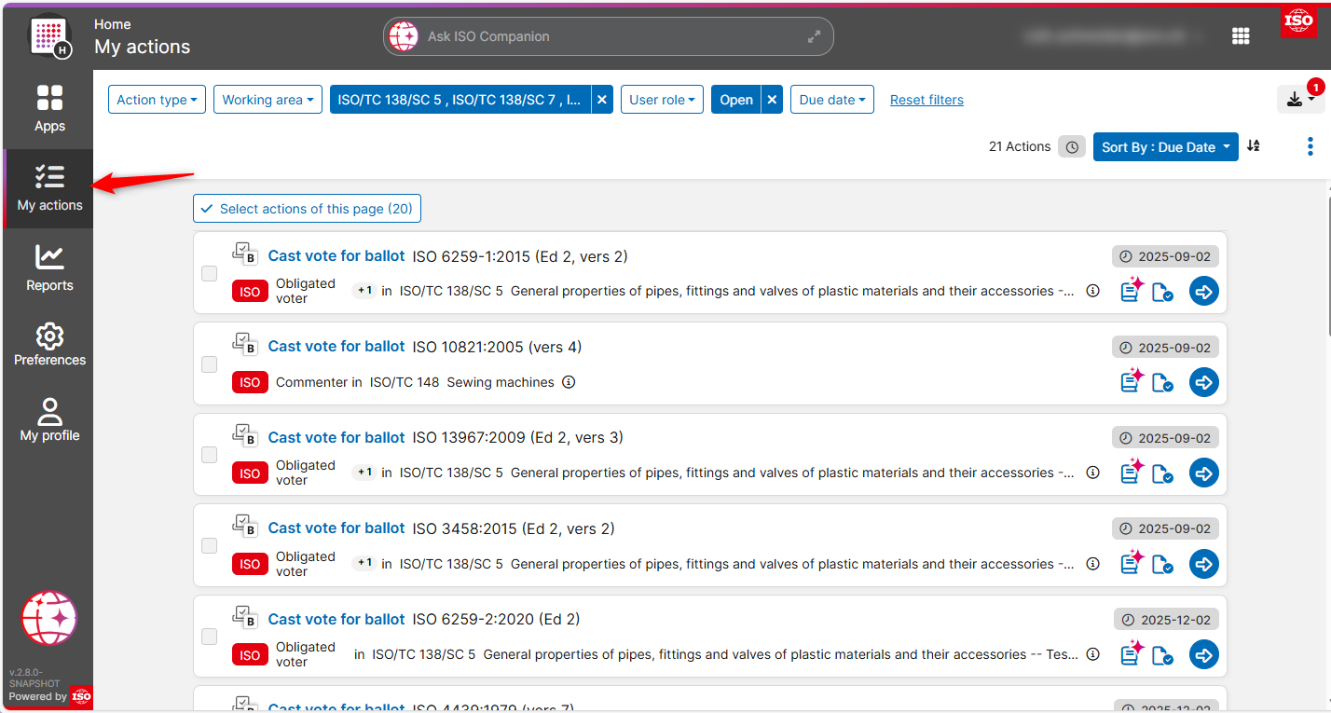Click the Home breadcrumb in header

pos(113,24)
